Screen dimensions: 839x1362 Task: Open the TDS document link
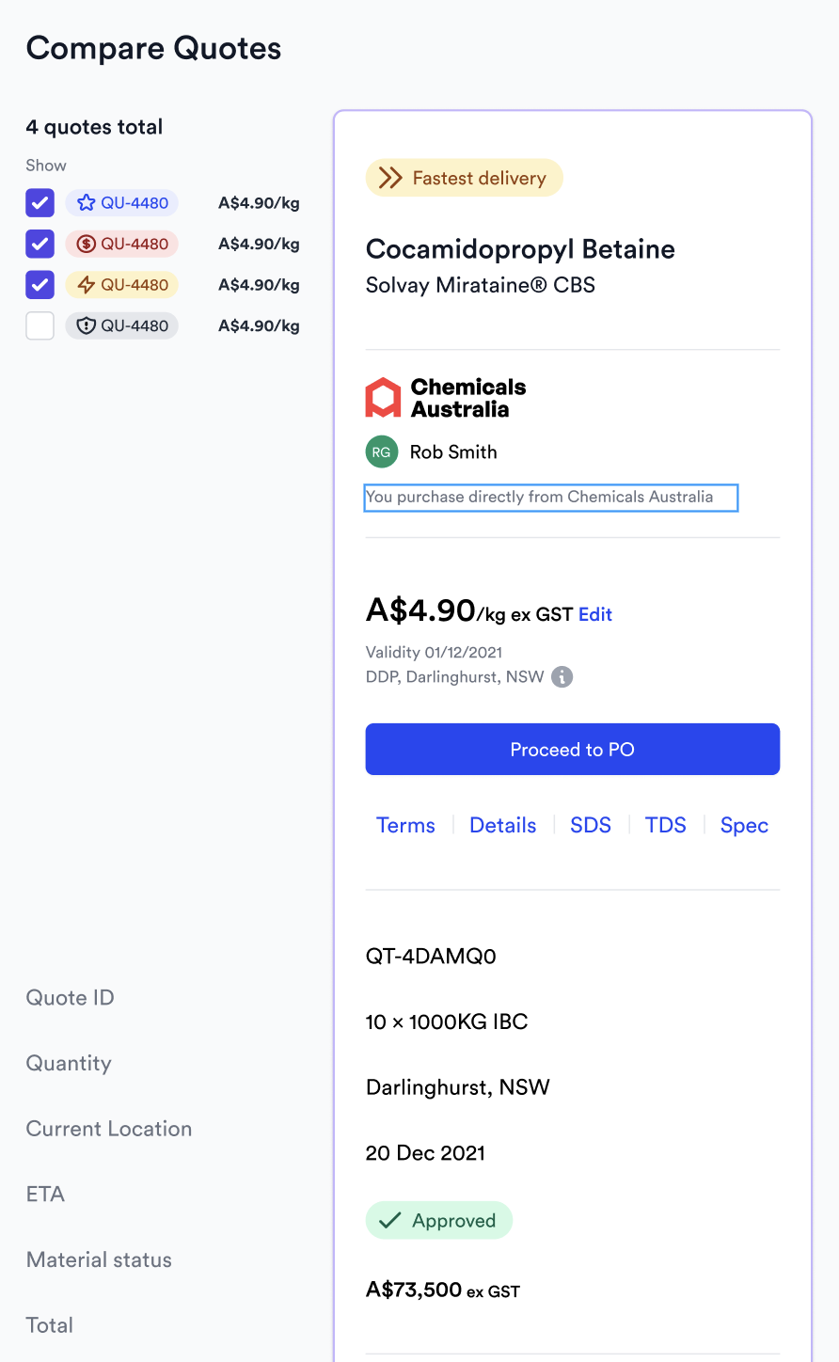[666, 825]
